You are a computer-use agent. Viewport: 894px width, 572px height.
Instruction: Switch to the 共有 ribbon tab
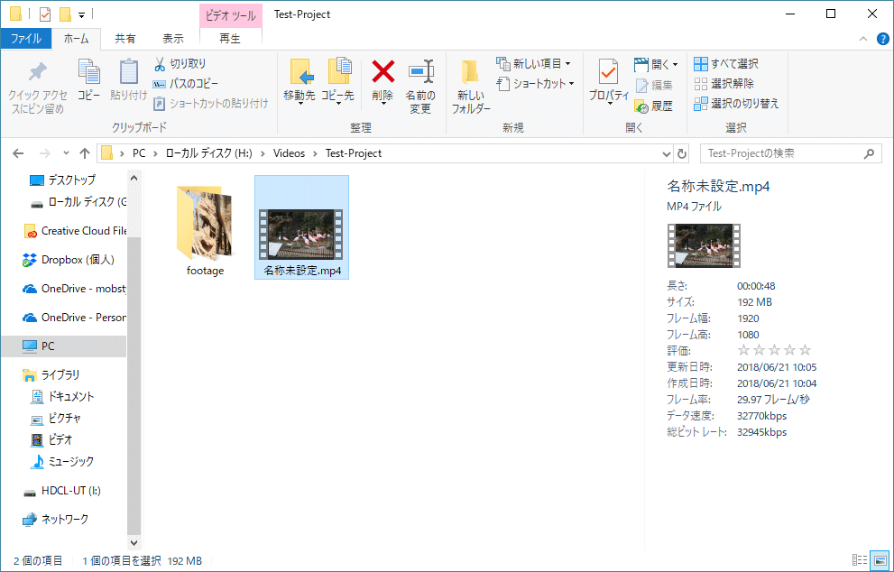point(125,39)
